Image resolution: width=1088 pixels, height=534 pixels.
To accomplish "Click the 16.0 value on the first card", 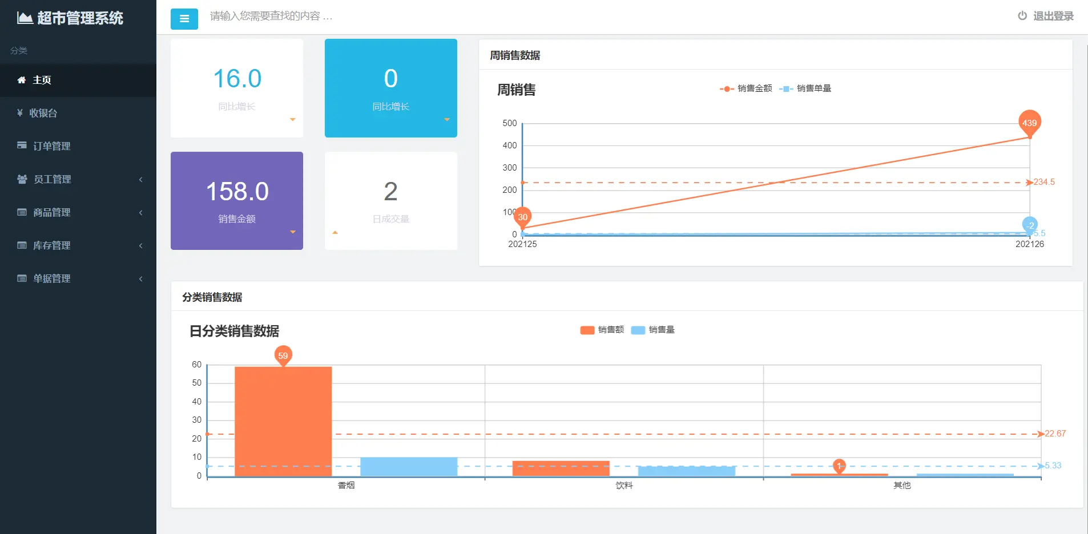I will 237,79.
